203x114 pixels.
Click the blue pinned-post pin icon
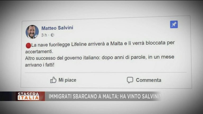point(174,24)
